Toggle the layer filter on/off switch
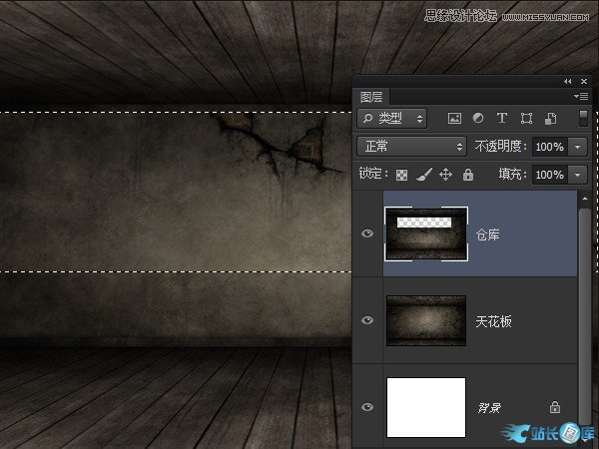This screenshot has width=599, height=449. tap(583, 118)
